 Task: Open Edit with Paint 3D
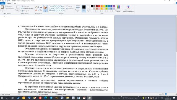click(128, 9)
